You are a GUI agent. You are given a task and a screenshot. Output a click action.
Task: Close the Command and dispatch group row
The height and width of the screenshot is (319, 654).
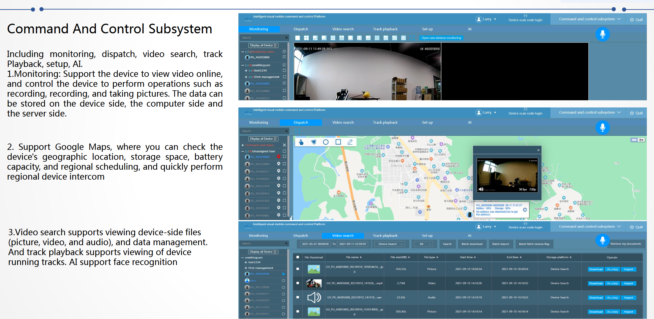[284, 145]
